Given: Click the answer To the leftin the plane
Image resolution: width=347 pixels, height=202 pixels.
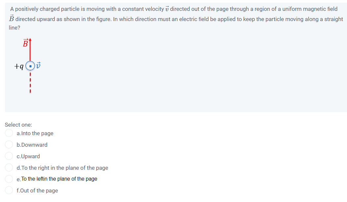Looking at the screenshot, I should [x=59, y=179].
